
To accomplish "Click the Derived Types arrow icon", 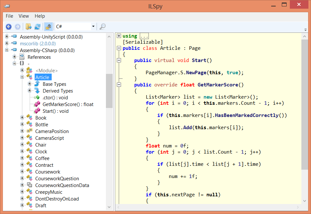I will coord(37,91).
